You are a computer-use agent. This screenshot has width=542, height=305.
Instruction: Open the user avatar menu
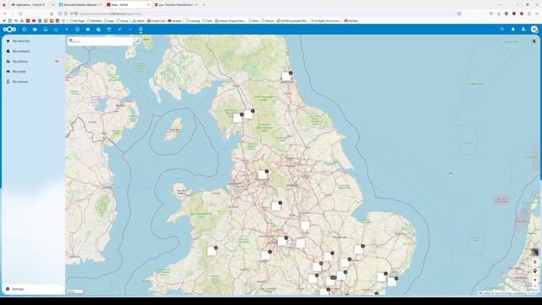pyautogui.click(x=534, y=30)
